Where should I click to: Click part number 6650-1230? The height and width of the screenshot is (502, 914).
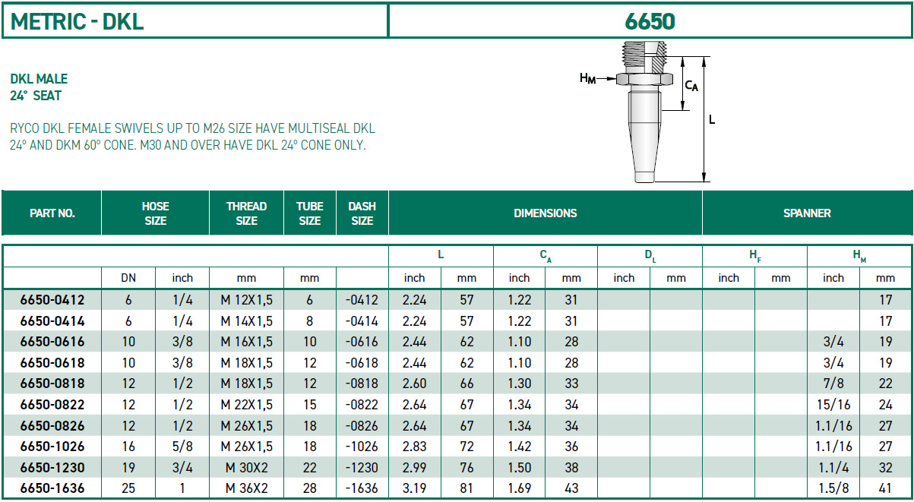52,467
